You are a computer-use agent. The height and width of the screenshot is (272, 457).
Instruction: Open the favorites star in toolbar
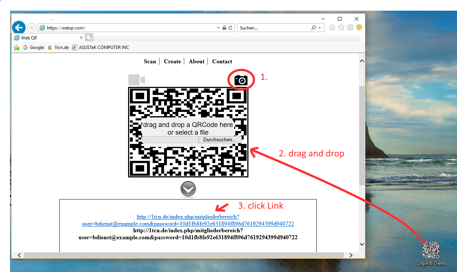[x=341, y=28]
